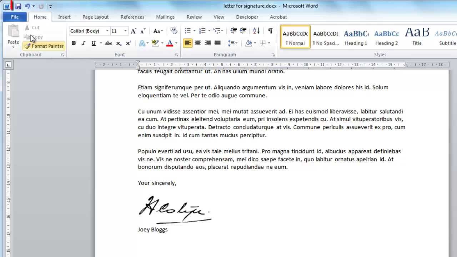This screenshot has width=457, height=257.
Task: Open the font name dropdown
Action: point(107,31)
